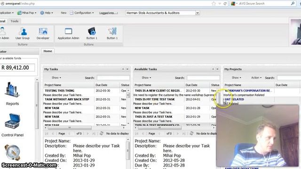
Task: Open the Configuration menu
Action: (82, 13)
